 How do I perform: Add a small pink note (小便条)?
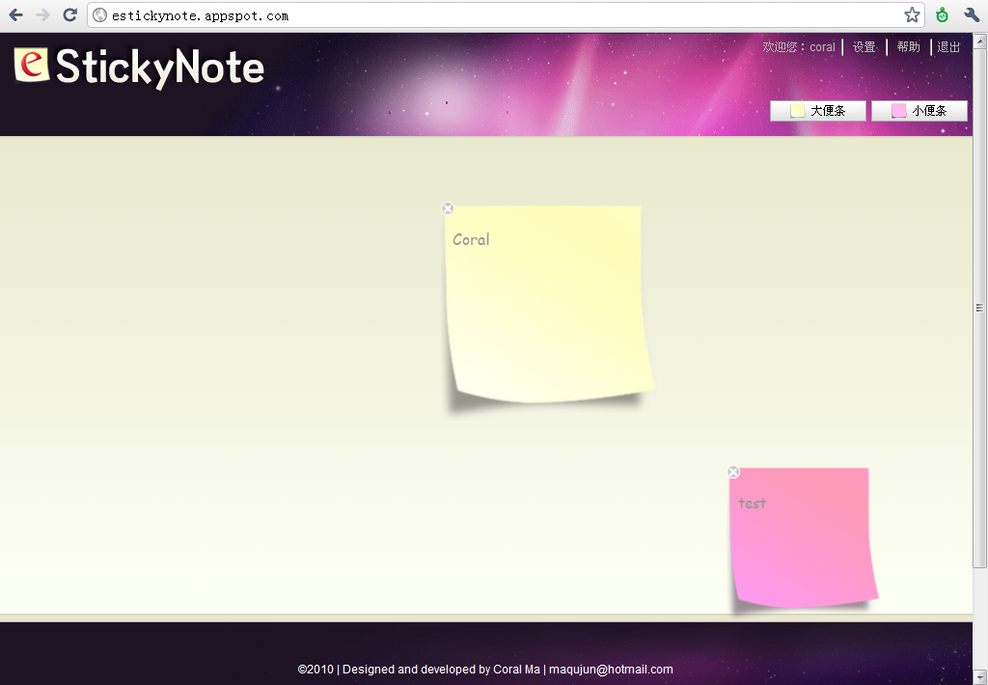(x=919, y=111)
